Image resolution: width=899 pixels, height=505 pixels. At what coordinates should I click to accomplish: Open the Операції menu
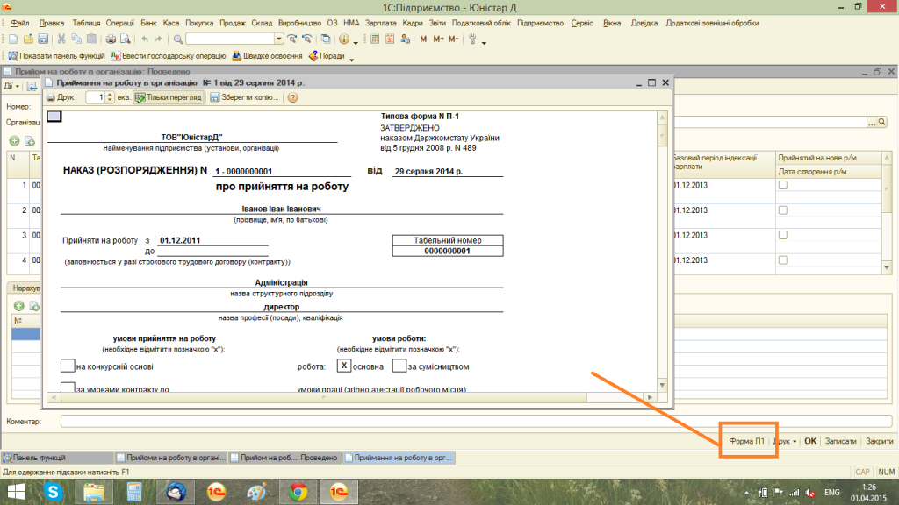click(x=119, y=23)
